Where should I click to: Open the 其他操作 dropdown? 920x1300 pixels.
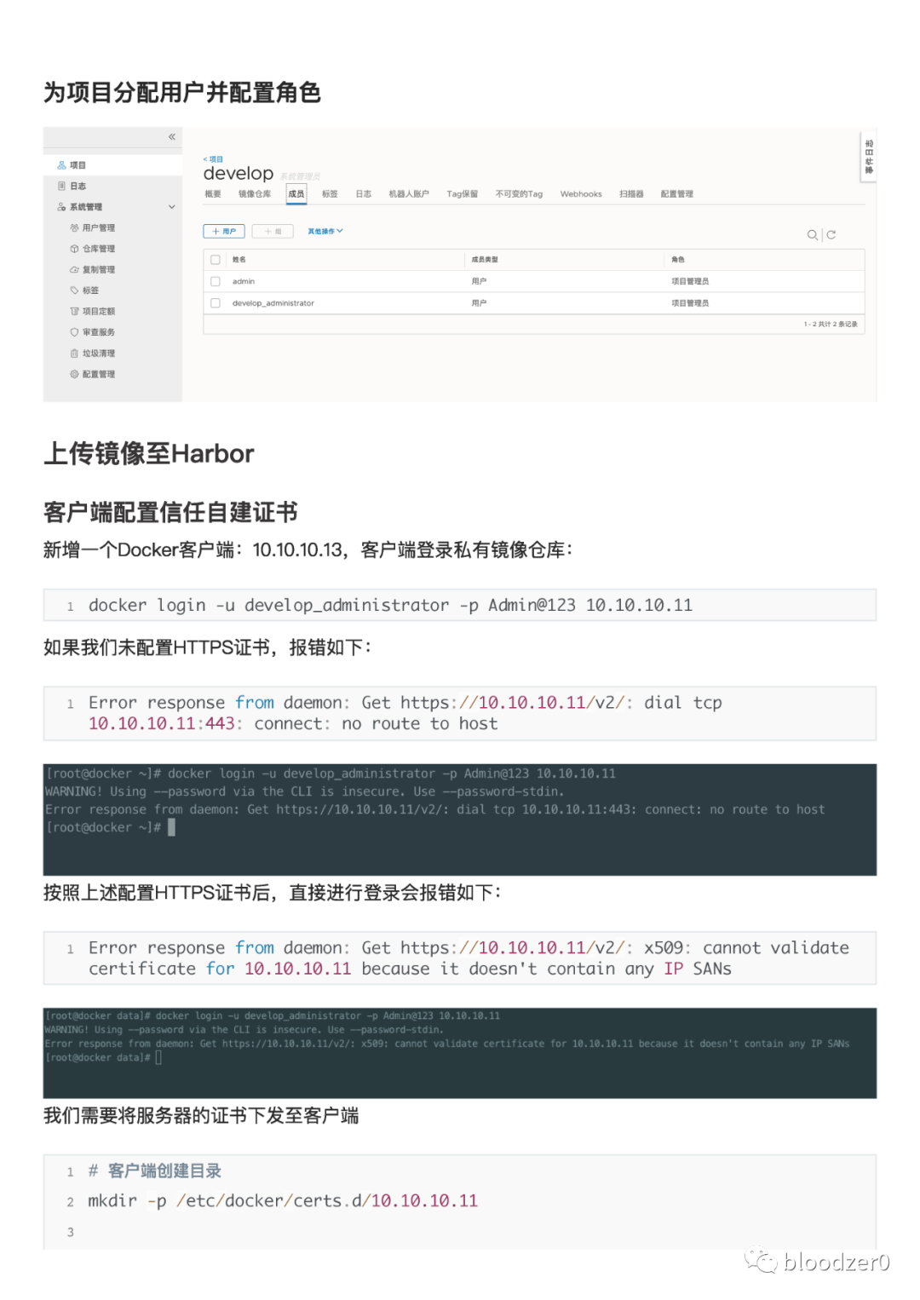pyautogui.click(x=325, y=231)
